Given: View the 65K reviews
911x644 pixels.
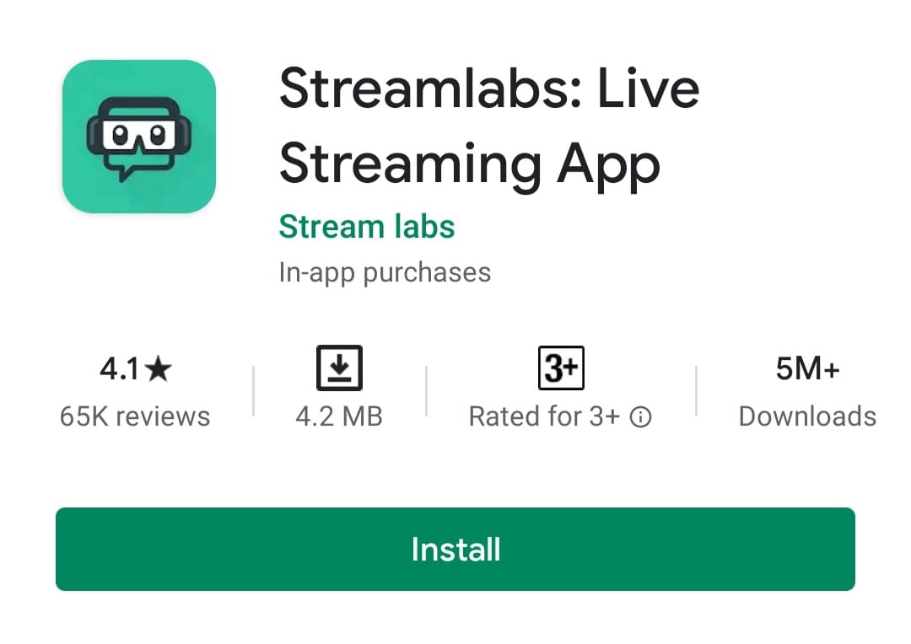Looking at the screenshot, I should (x=135, y=417).
